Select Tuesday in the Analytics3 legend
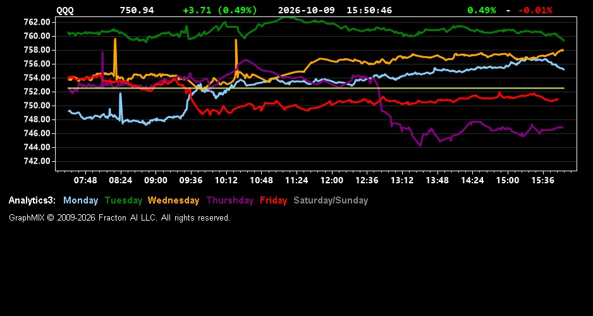 point(123,201)
